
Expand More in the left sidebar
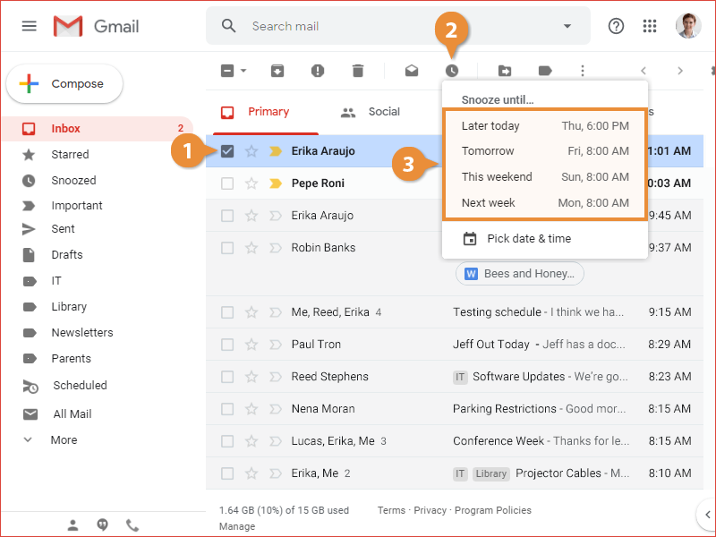point(63,440)
